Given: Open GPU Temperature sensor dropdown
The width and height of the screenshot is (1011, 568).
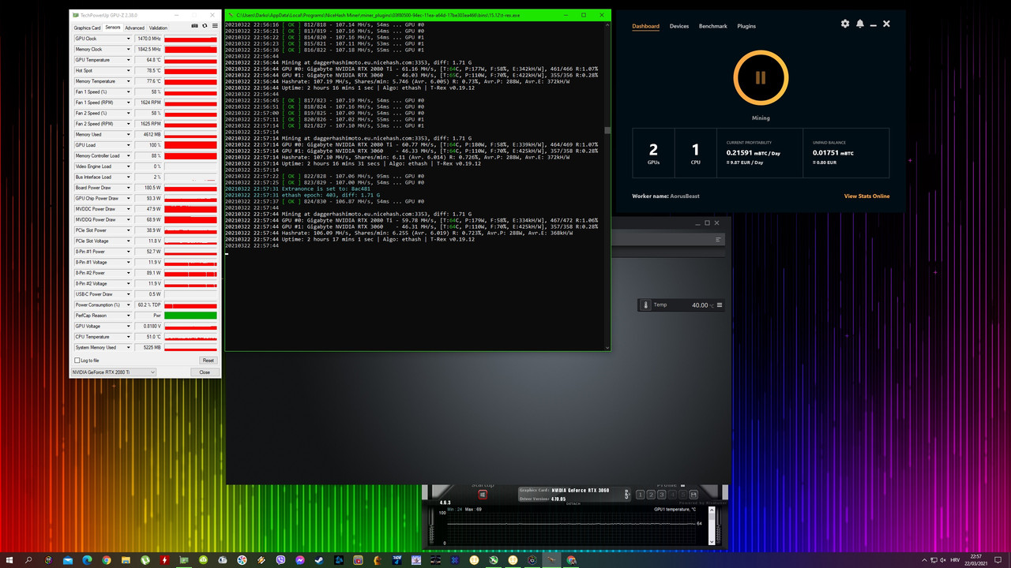Looking at the screenshot, I should tap(129, 60).
